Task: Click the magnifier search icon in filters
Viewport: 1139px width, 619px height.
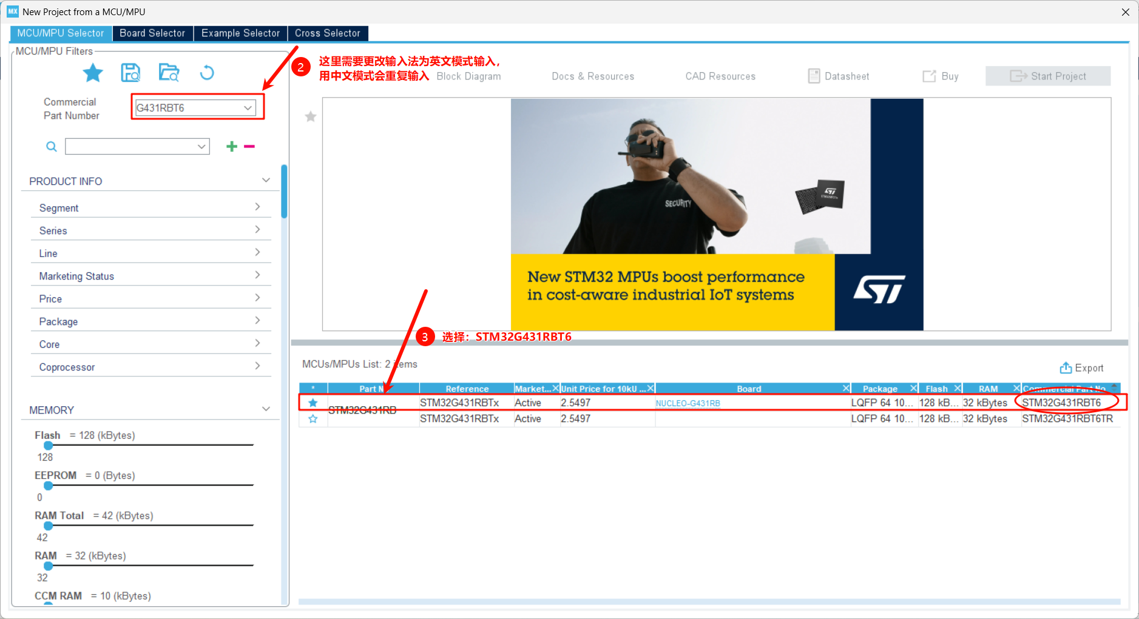Action: (52, 147)
